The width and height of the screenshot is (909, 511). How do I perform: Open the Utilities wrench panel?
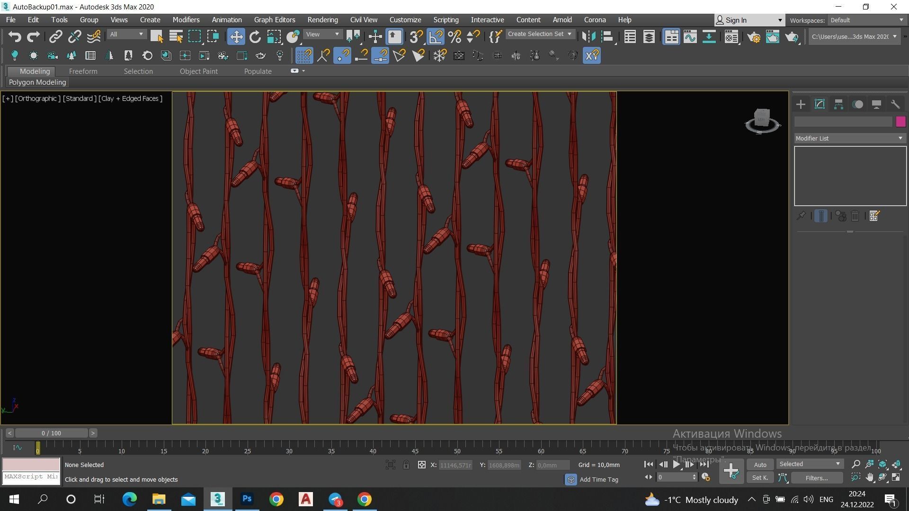click(x=895, y=105)
